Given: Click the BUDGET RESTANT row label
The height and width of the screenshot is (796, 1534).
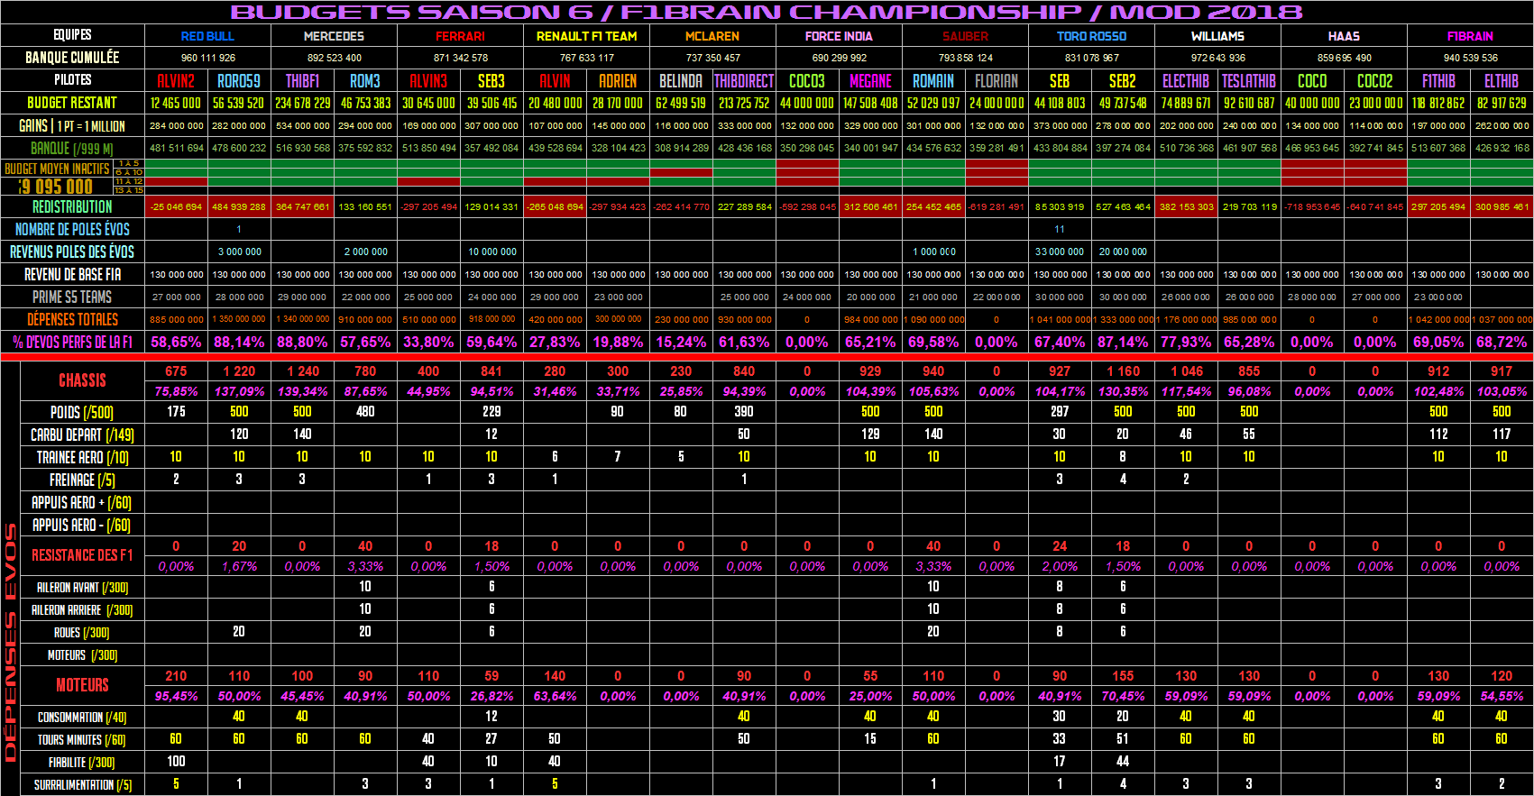Looking at the screenshot, I should point(72,103).
